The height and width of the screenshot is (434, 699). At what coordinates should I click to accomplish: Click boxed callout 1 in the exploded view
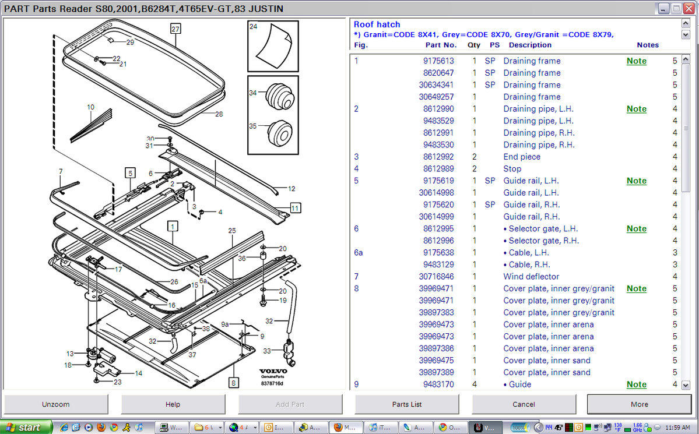[x=173, y=225]
